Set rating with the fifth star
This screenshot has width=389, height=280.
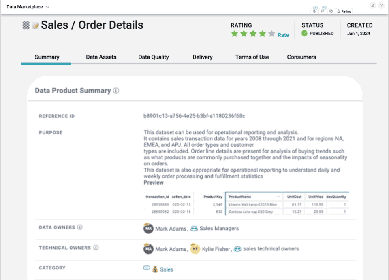[x=271, y=34]
